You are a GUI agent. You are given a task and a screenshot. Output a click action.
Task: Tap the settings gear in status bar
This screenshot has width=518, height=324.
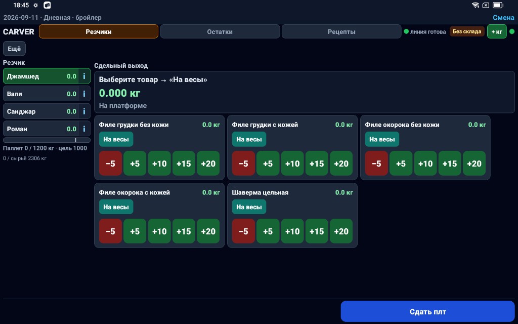tap(36, 5)
